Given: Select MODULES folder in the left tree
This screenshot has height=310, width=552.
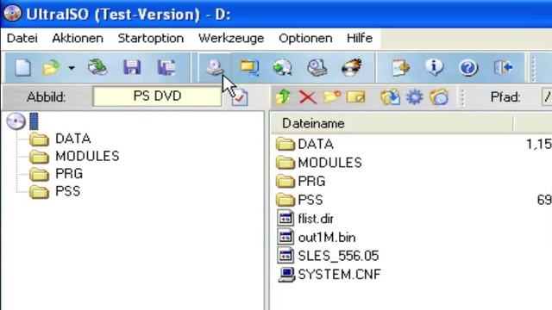Looking at the screenshot, I should tap(87, 157).
